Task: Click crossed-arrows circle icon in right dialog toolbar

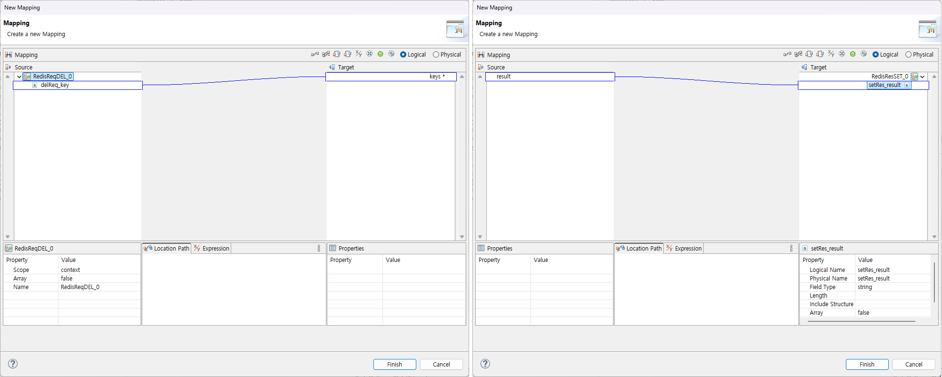Action: tap(842, 54)
